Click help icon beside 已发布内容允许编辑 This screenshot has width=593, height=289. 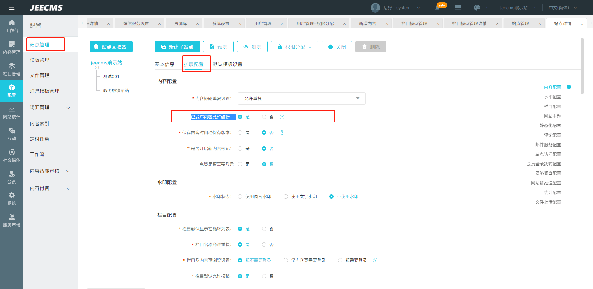(x=282, y=117)
